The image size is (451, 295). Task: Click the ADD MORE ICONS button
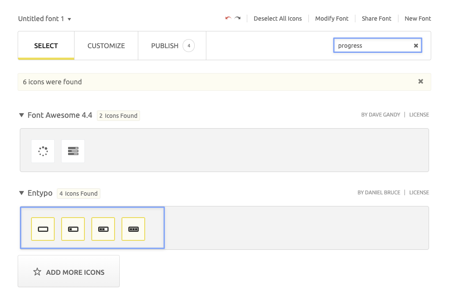68,271
